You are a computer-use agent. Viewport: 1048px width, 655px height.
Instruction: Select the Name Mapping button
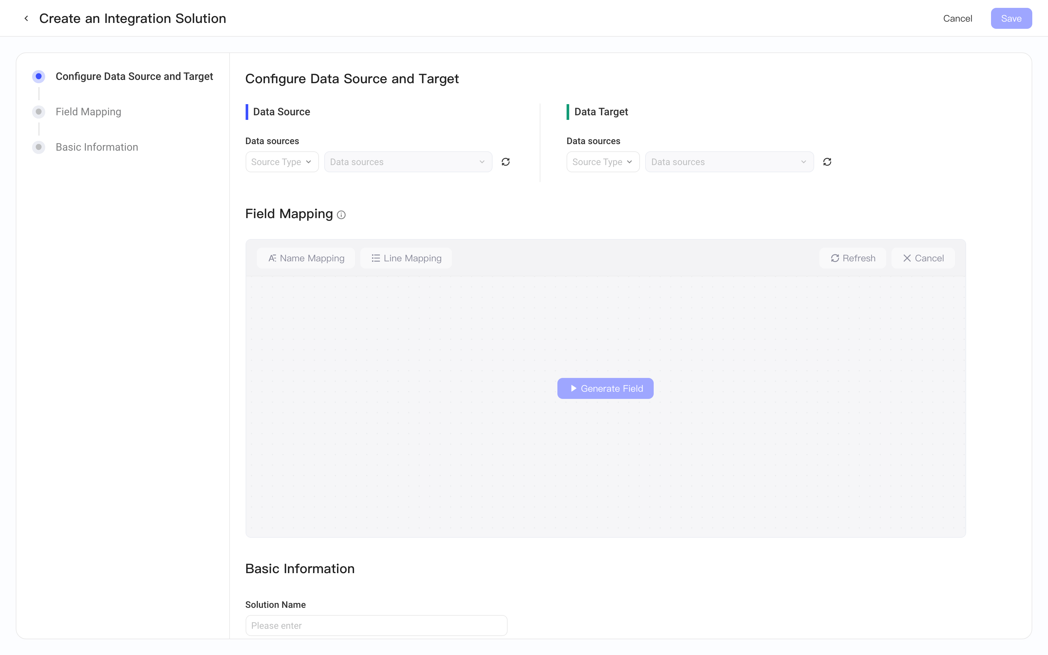(x=306, y=258)
